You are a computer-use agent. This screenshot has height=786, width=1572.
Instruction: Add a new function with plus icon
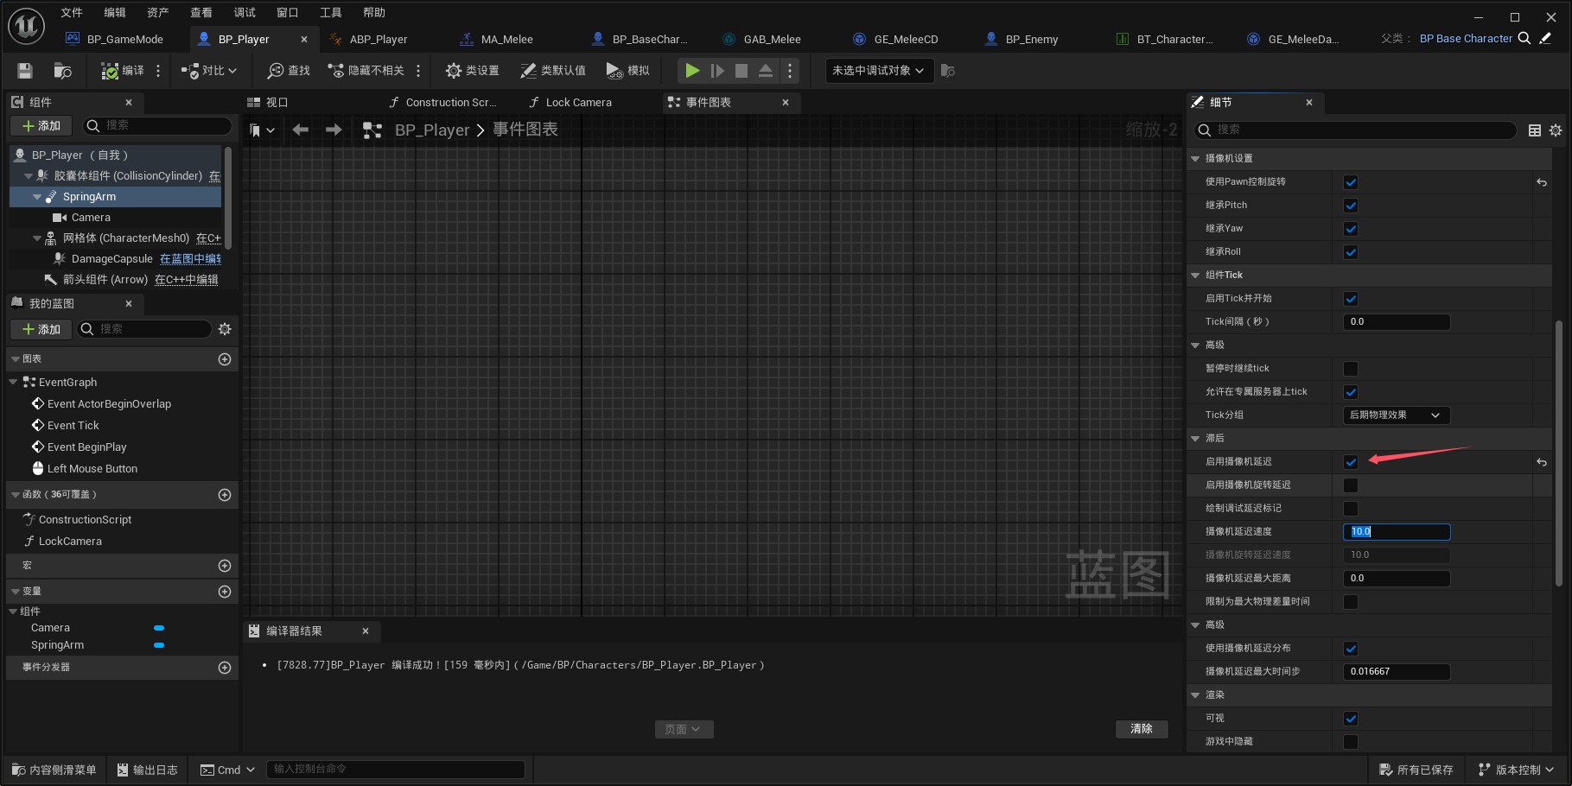point(225,495)
